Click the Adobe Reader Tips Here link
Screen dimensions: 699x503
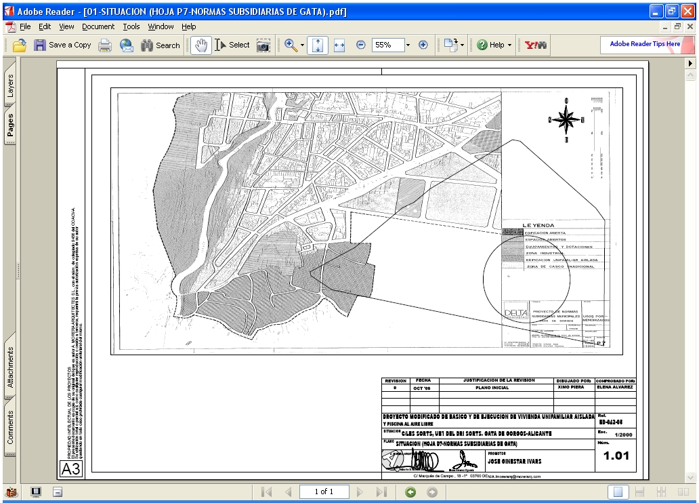tap(645, 44)
